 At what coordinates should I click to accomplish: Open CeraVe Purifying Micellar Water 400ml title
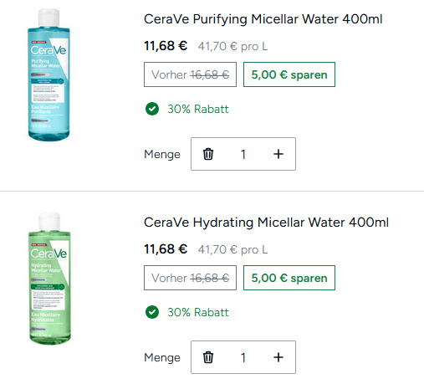point(263,19)
